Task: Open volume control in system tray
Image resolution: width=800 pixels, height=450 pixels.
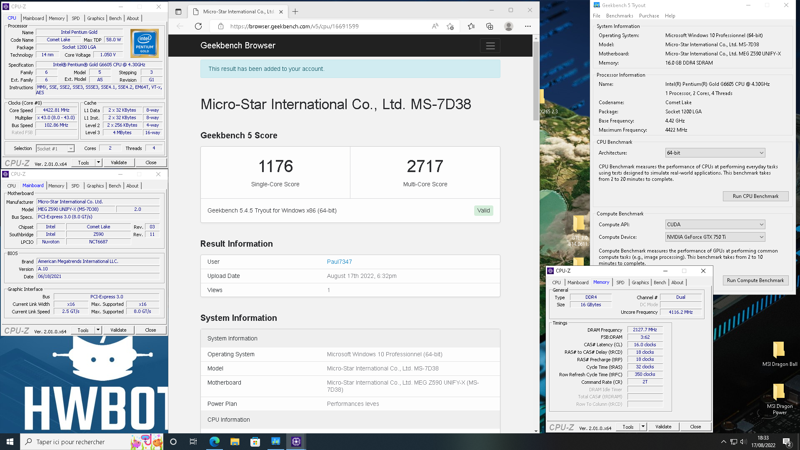Action: pos(743,442)
